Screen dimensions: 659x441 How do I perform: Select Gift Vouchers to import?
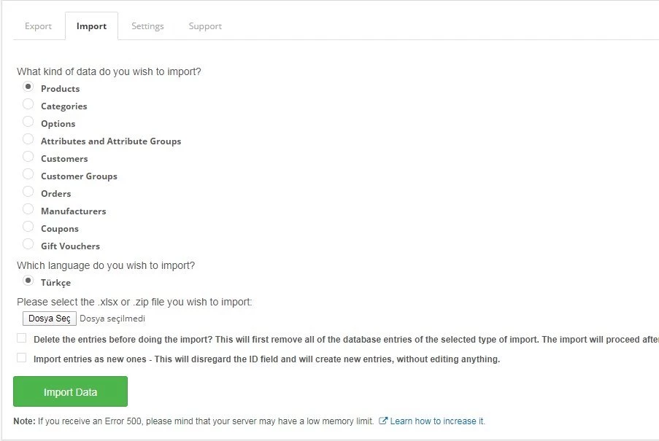(x=28, y=244)
